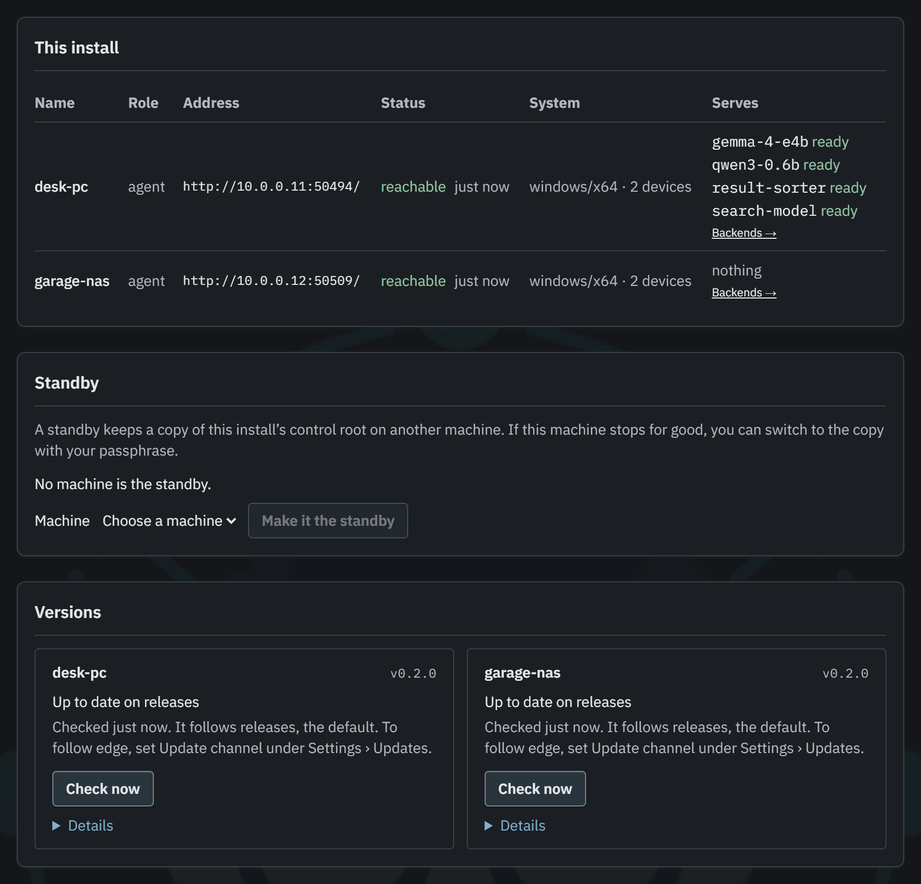Click gemma-4-e4b ready entry
Viewport: 921px width, 884px height.
[x=780, y=141]
